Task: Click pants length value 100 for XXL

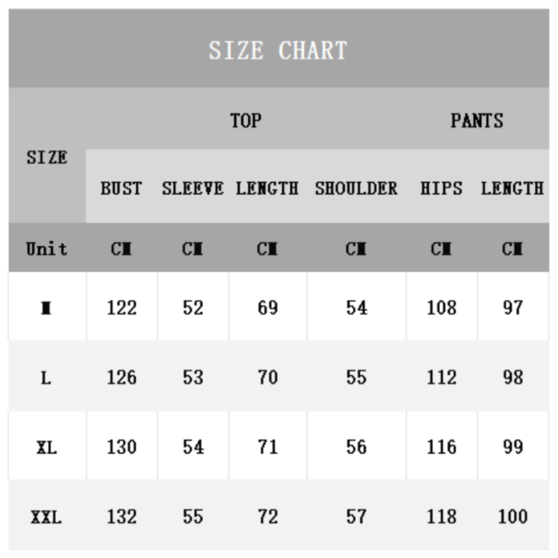Action: click(513, 518)
